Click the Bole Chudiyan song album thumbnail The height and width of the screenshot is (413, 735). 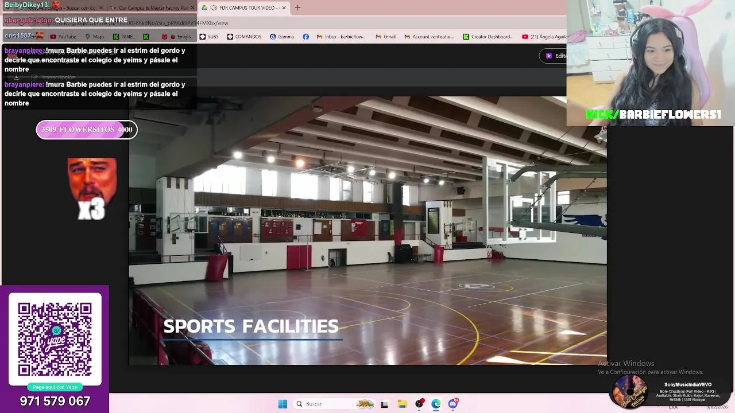coord(630,391)
